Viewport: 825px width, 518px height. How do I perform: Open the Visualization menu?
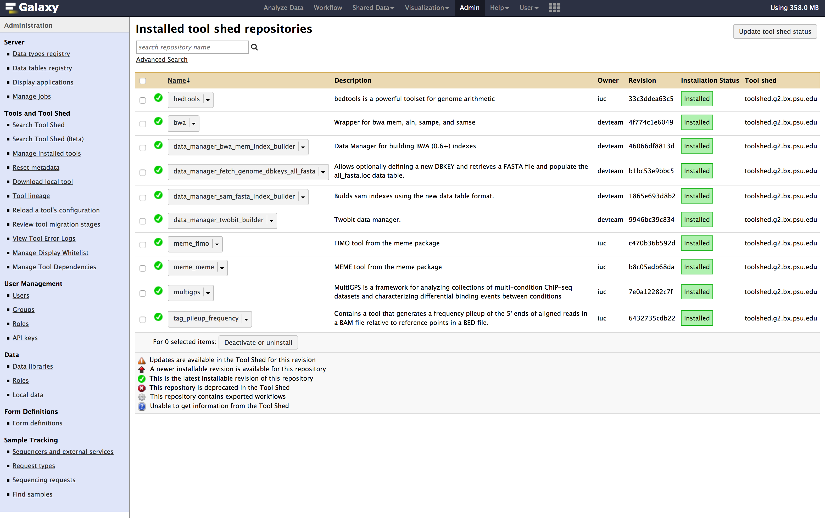[x=427, y=8]
